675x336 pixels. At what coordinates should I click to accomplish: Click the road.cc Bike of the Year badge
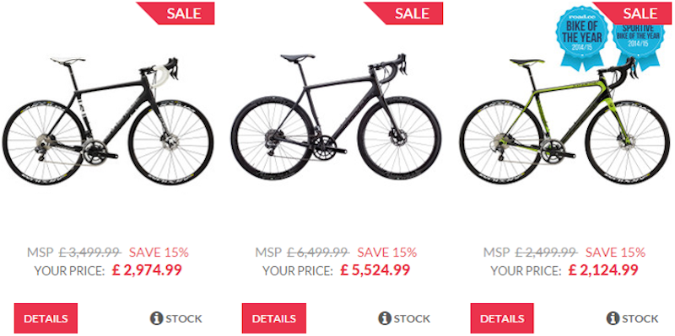coord(582,37)
